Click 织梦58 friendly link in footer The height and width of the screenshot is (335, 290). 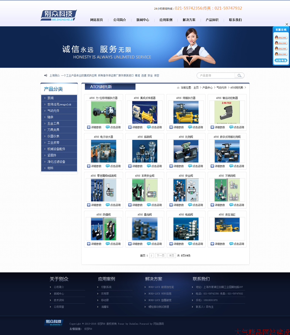tap(88, 329)
